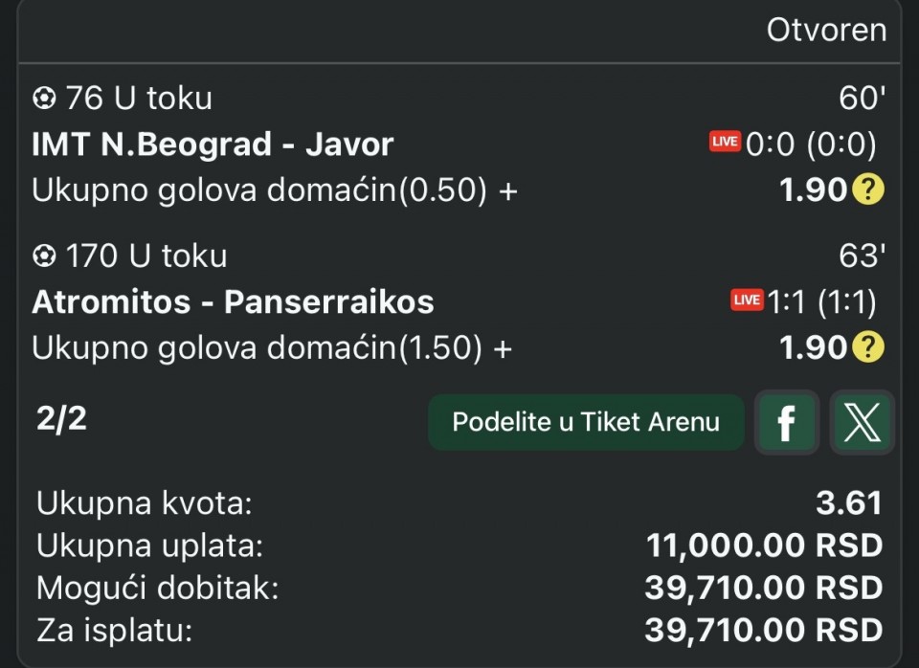
Task: Open the IMT N.Beograd - Javor match
Action: pyautogui.click(x=213, y=144)
